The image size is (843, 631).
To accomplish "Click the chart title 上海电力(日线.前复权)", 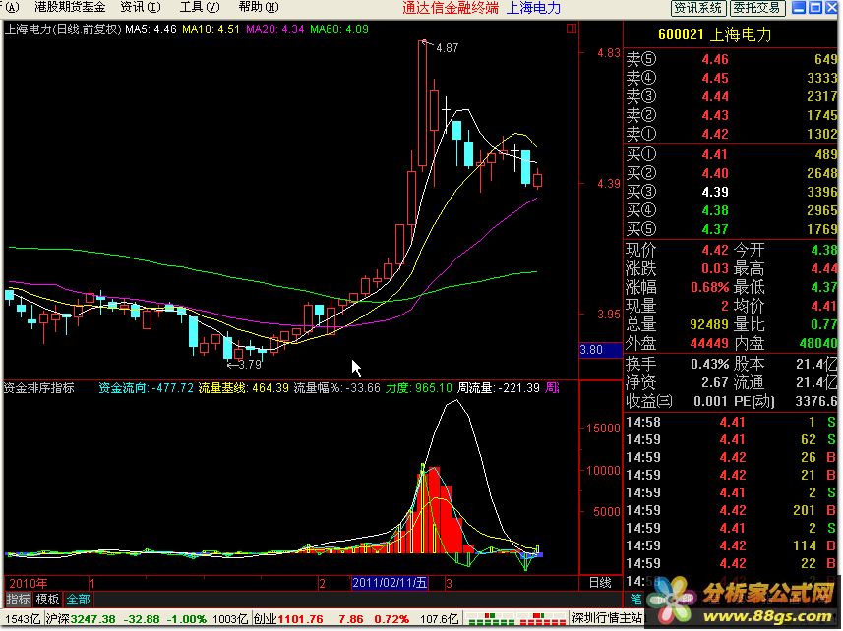I will click(63, 29).
